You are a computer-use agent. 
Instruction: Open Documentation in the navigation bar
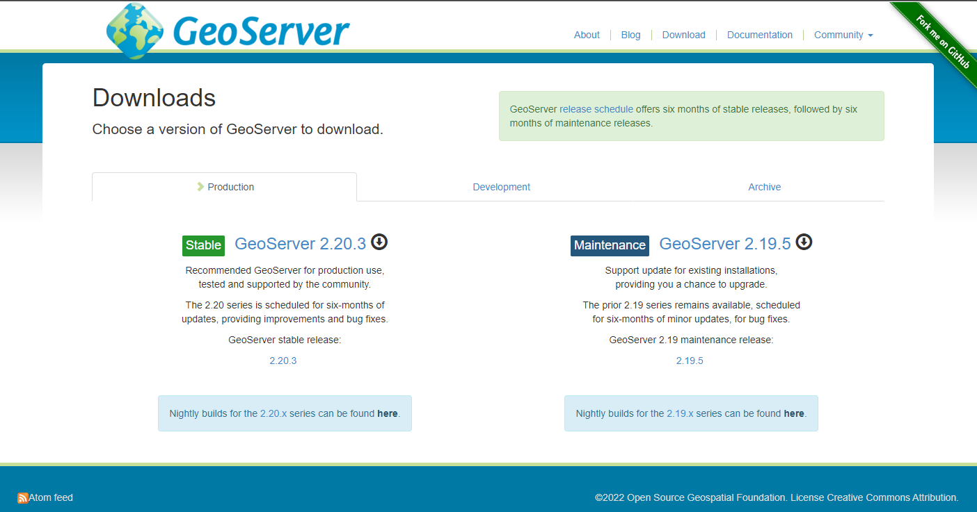759,35
